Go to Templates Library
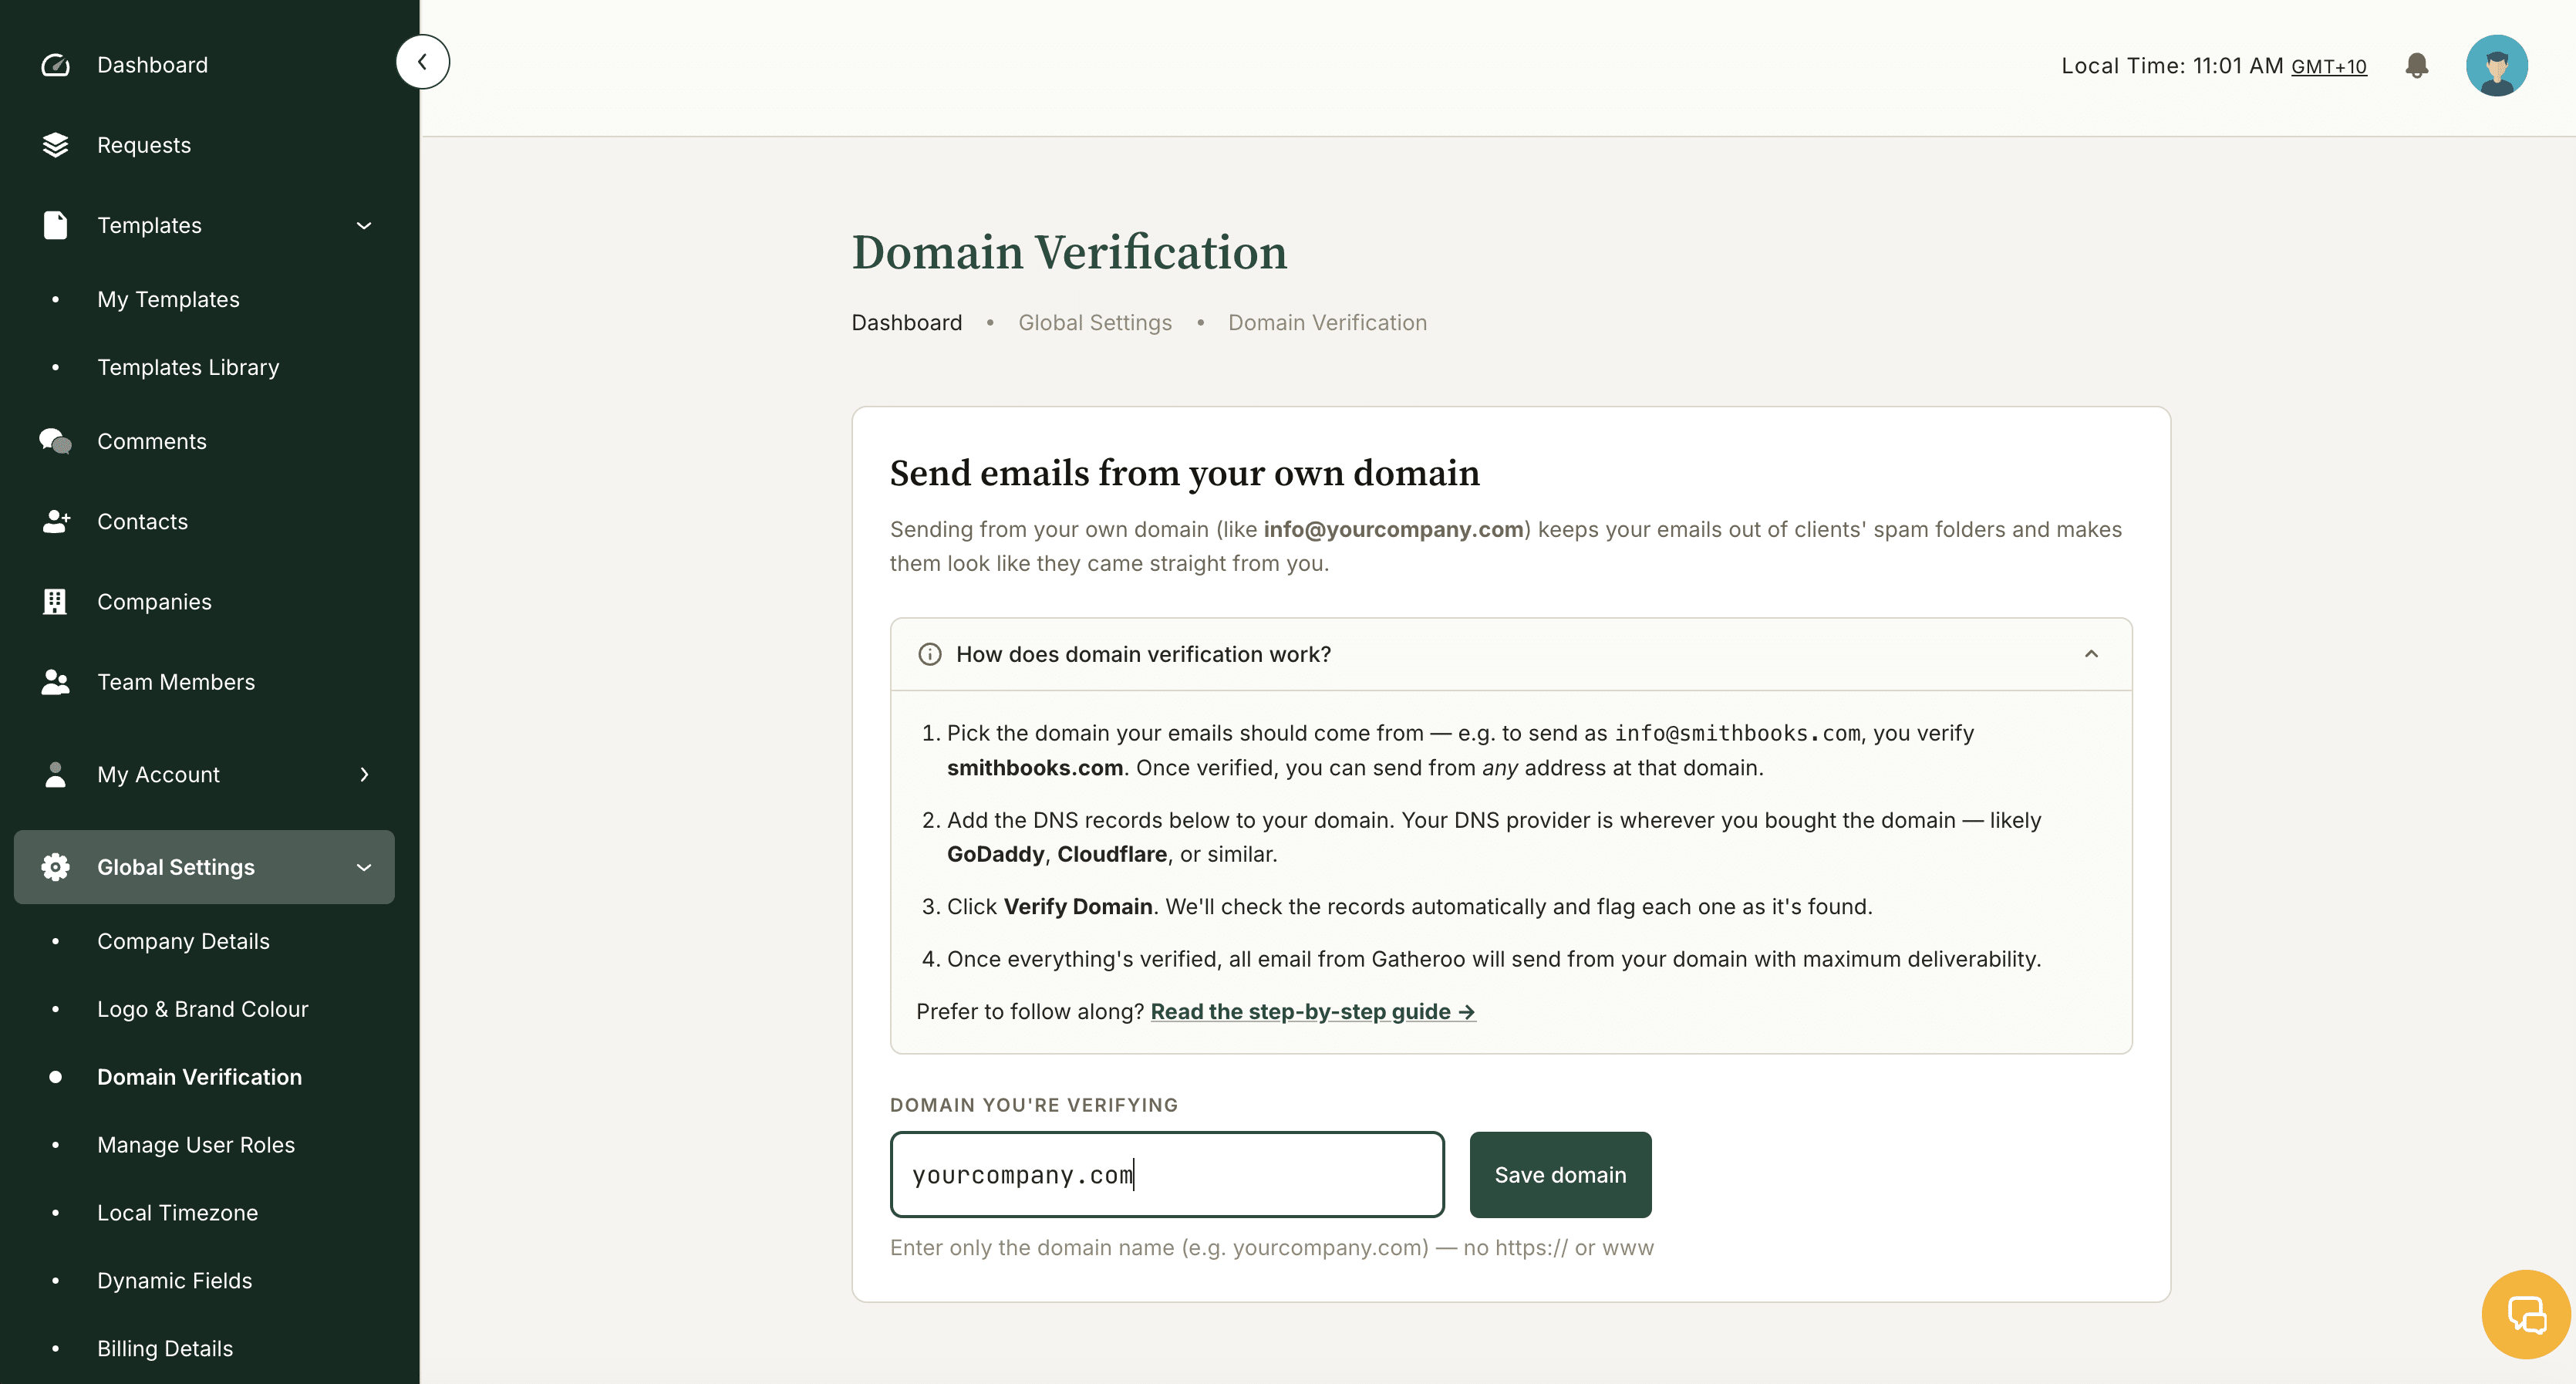Viewport: 2576px width, 1384px height. tap(188, 367)
